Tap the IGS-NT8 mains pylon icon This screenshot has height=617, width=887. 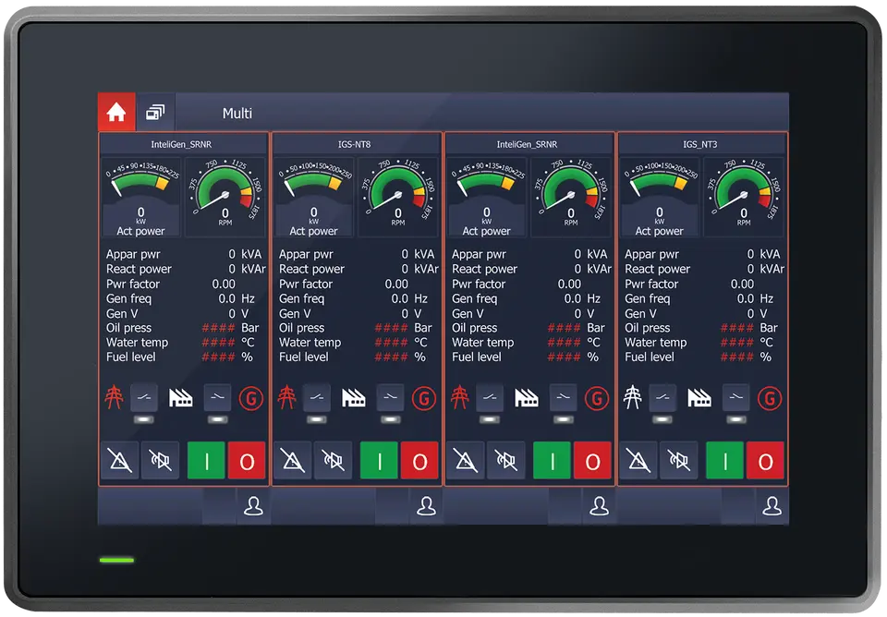coord(286,397)
